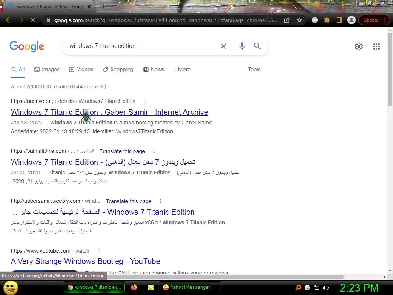This screenshot has width=393, height=295.
Task: Open the 3almalt9nia Windows 7 Titanic Edition link
Action: click(x=103, y=162)
